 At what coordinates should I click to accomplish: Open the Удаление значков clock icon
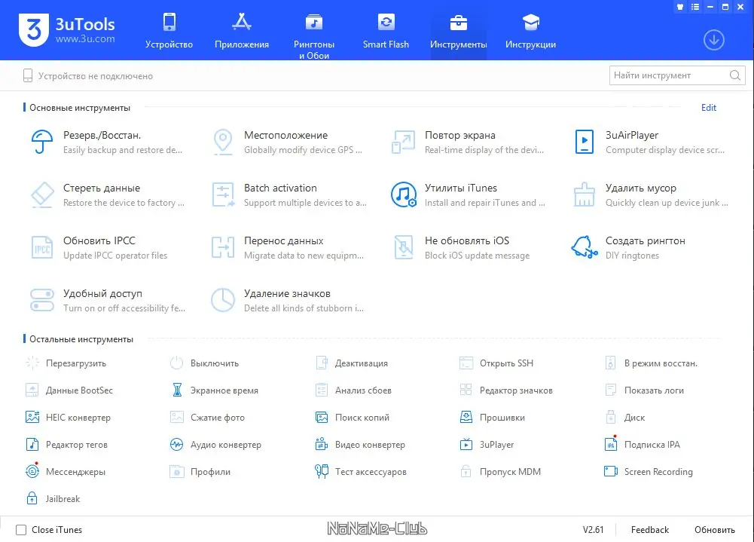click(223, 300)
